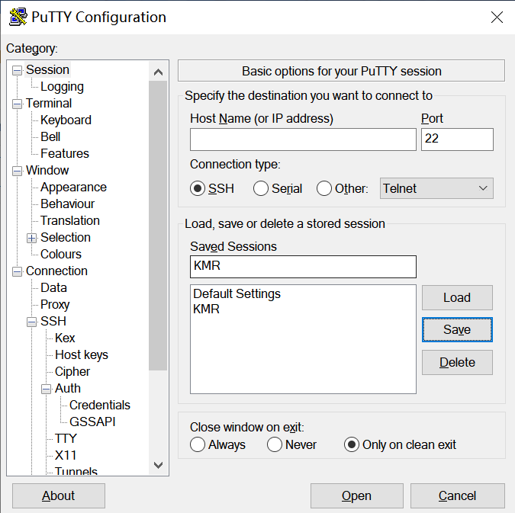
Task: Click the Save session button
Action: point(457,330)
